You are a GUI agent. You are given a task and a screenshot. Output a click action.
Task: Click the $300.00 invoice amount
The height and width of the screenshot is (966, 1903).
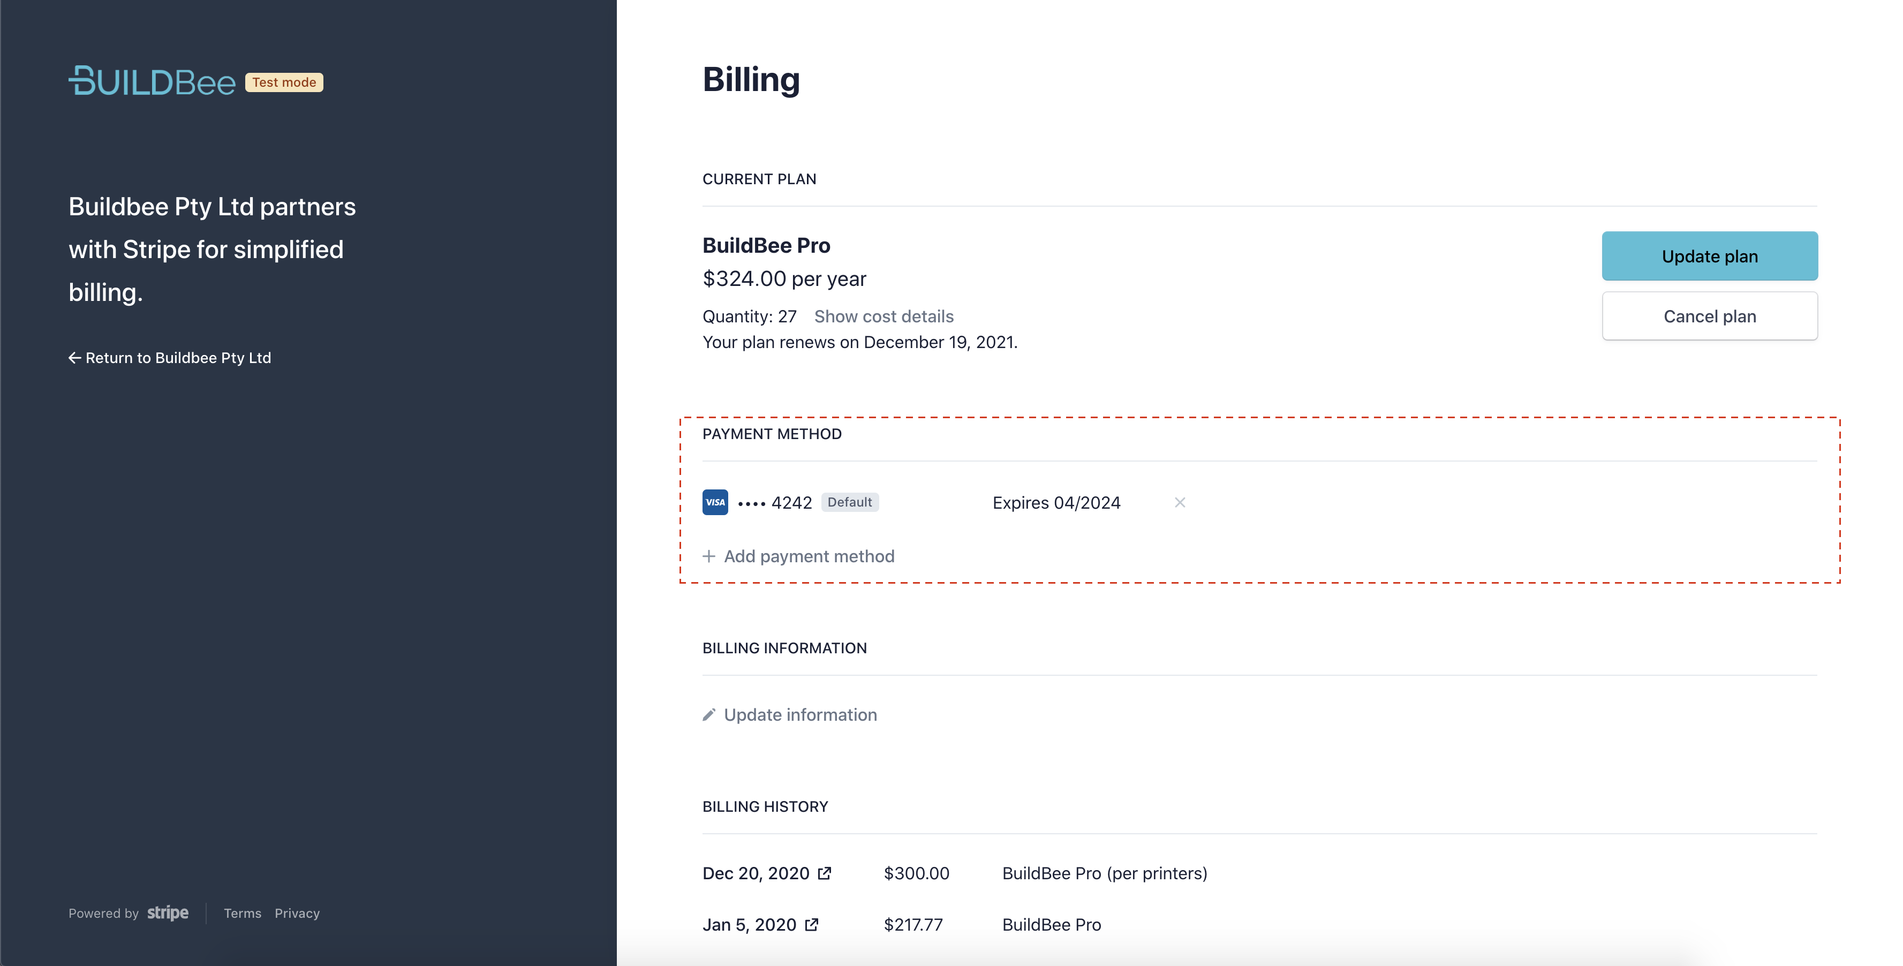pos(916,874)
